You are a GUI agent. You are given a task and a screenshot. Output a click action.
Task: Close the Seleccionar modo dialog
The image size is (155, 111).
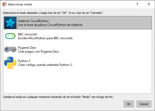(x=149, y=4)
